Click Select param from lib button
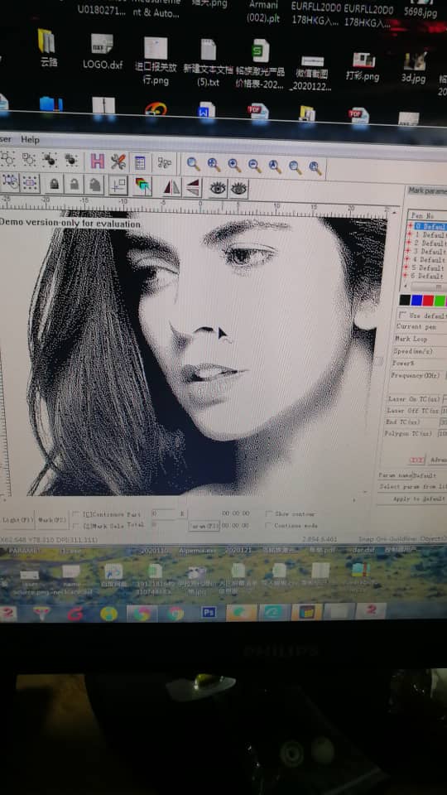This screenshot has width=447, height=795. 412,487
